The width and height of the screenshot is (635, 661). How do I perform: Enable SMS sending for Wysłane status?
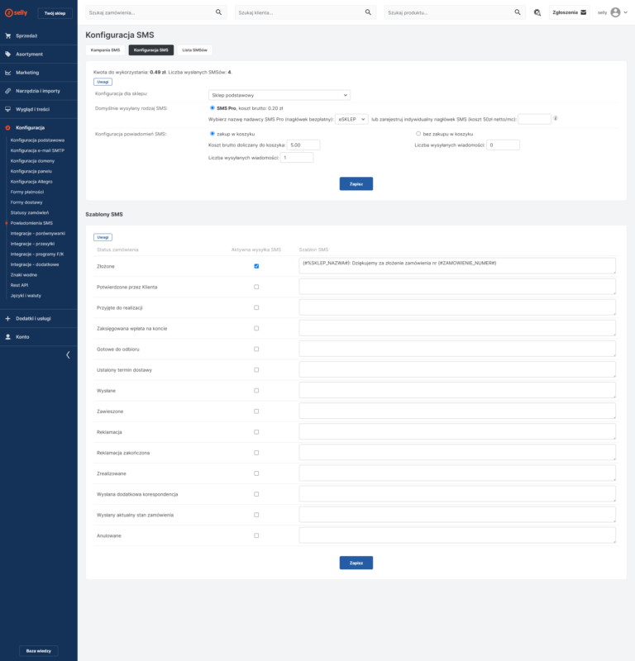(256, 390)
